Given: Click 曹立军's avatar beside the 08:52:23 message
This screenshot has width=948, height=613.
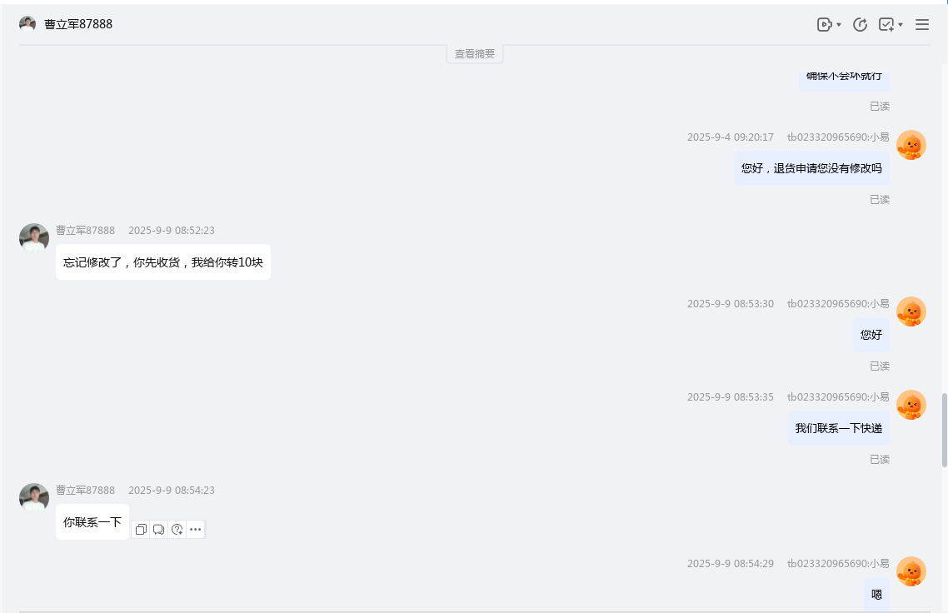Looking at the screenshot, I should [x=34, y=238].
